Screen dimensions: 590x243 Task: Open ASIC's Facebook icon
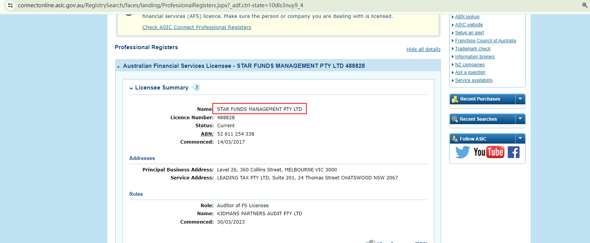[x=513, y=152]
